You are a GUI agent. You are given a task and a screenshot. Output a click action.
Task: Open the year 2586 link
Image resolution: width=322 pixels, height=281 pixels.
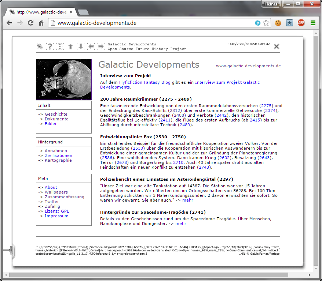pyautogui.click(x=107, y=158)
